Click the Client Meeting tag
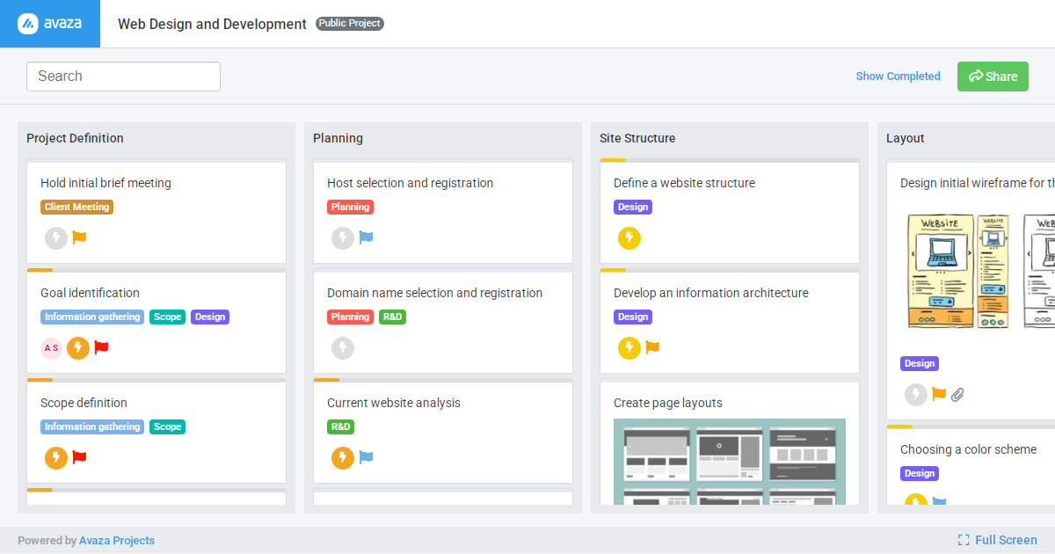1055x554 pixels. (x=76, y=208)
